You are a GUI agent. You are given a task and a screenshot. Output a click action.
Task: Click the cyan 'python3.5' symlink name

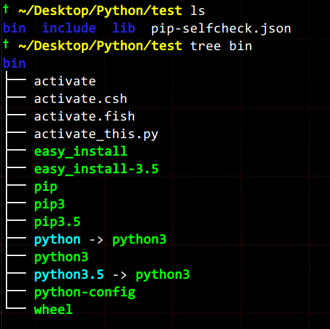tap(69, 276)
